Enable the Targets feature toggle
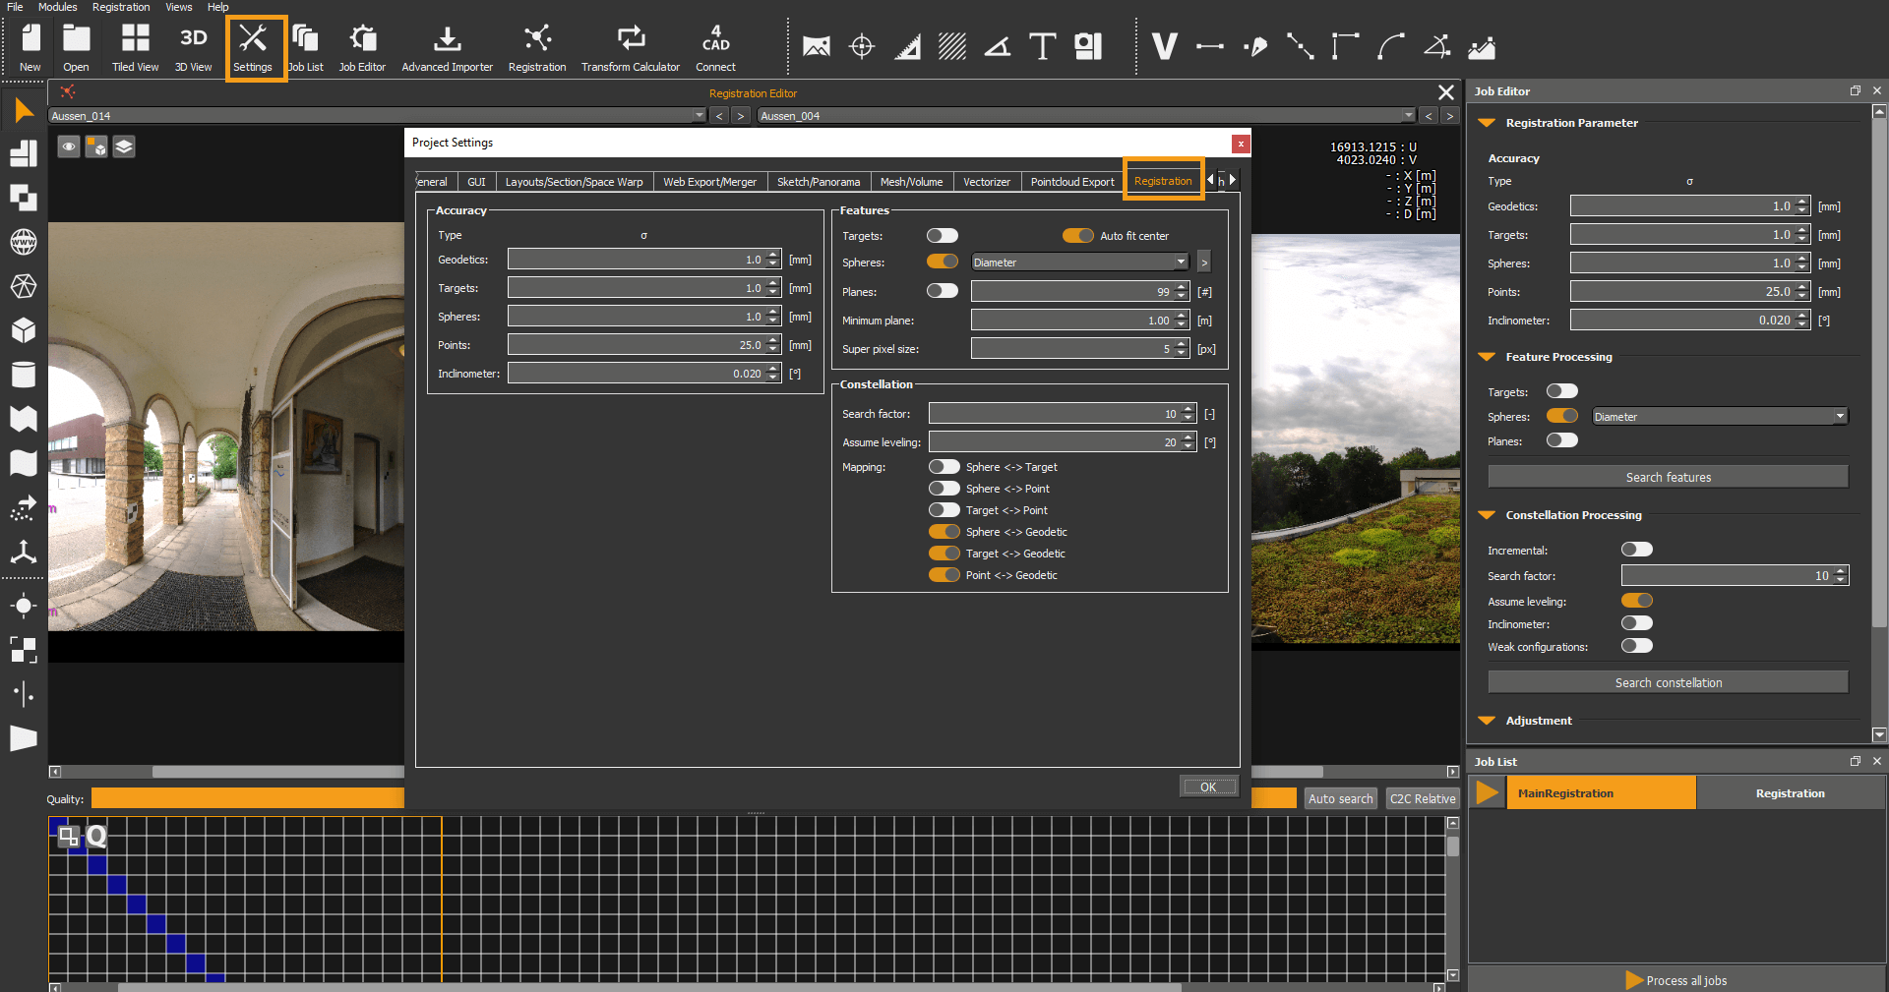The height and width of the screenshot is (992, 1889). tap(942, 236)
